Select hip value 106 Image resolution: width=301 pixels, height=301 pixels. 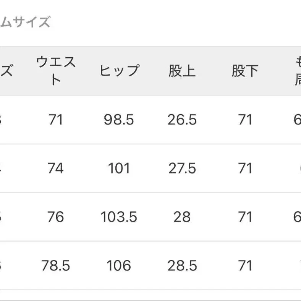[x=119, y=265]
